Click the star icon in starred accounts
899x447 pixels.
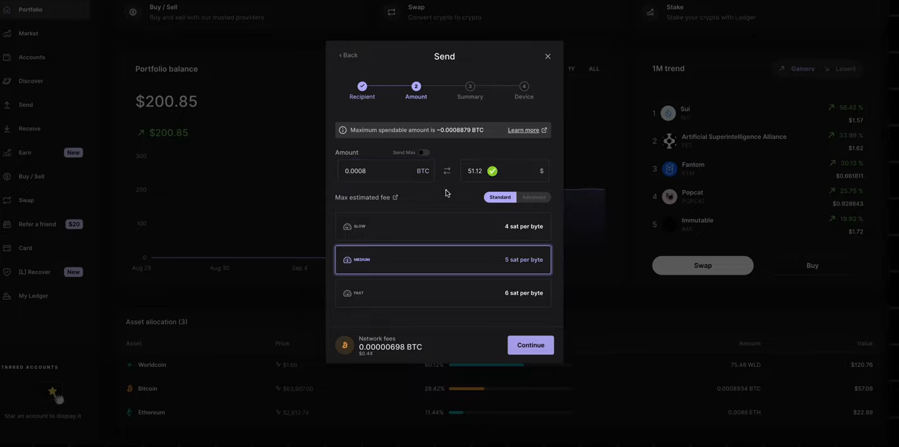click(53, 391)
